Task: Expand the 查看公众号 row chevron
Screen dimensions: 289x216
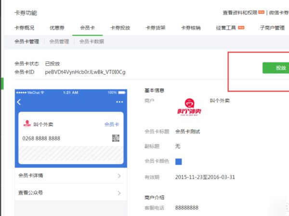Action: coord(119,193)
